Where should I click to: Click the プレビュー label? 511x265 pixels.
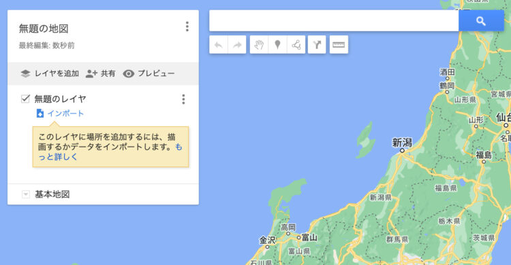(x=156, y=73)
